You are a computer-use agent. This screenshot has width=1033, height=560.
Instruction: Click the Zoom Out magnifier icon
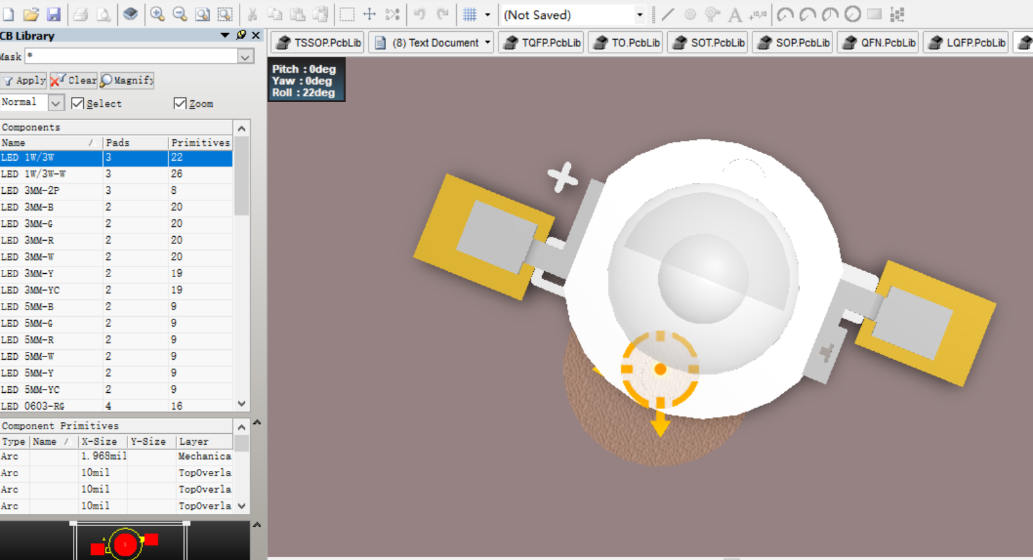click(180, 14)
